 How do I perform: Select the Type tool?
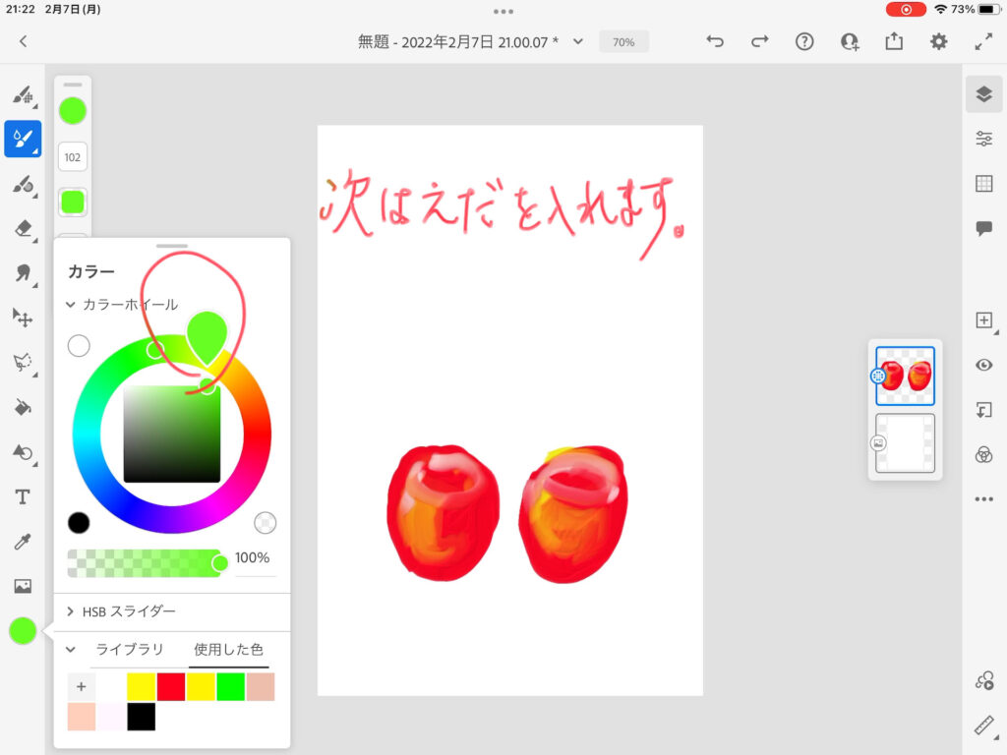pyautogui.click(x=23, y=496)
